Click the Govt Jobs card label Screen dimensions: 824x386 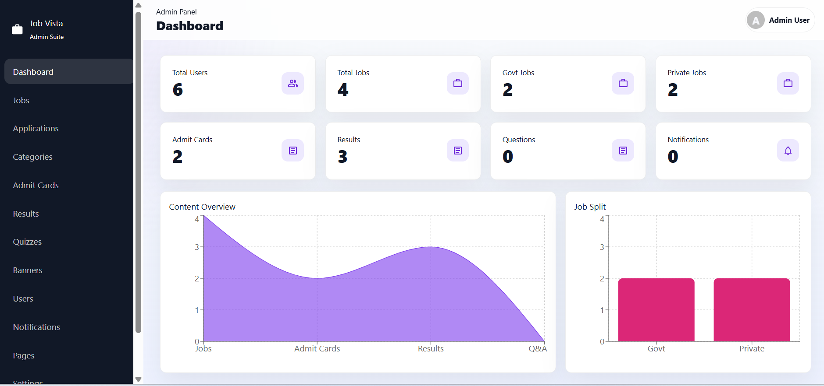pyautogui.click(x=518, y=73)
